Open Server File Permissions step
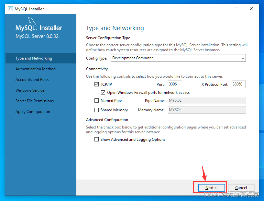Screen dimensions: 264x201 pyautogui.click(x=35, y=101)
